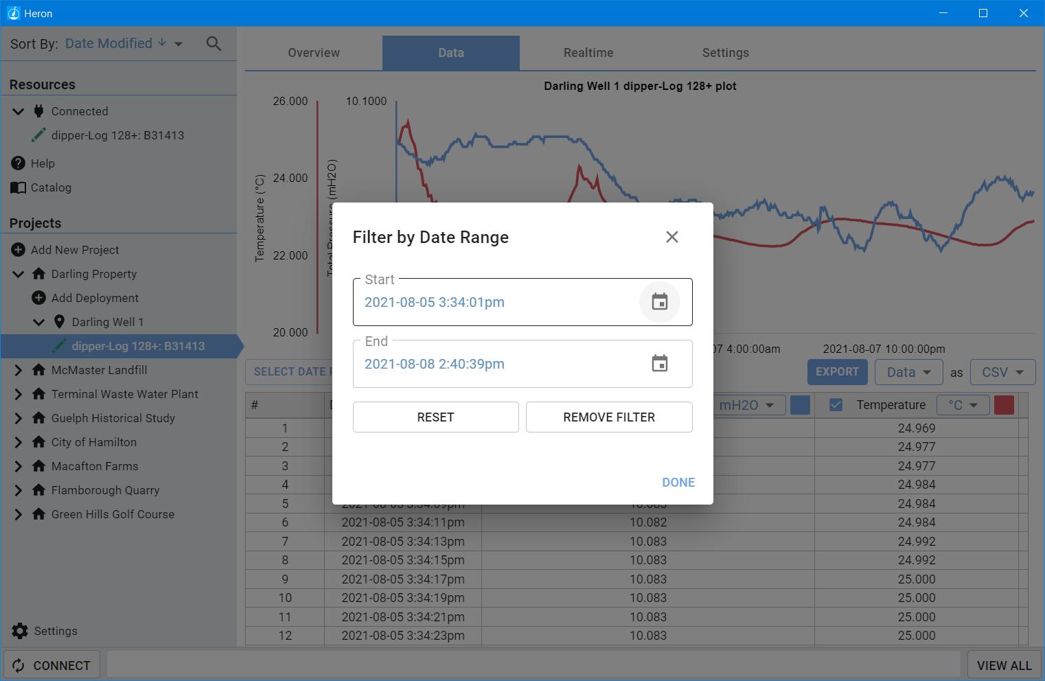Click the CONNECT button

(x=51, y=665)
